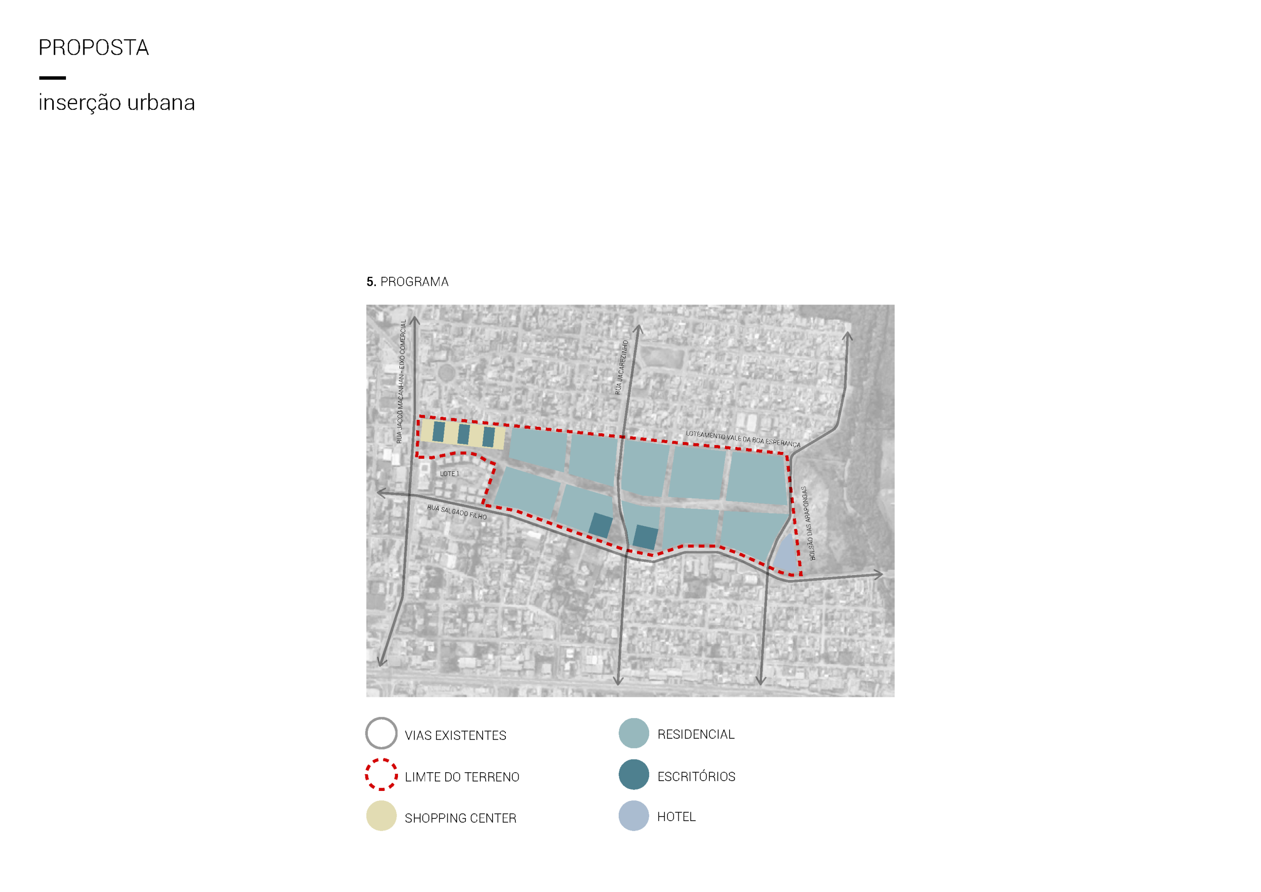Image resolution: width=1261 pixels, height=892 pixels.
Task: Click the Rua Salgado Filho street label
Action: coord(457,512)
